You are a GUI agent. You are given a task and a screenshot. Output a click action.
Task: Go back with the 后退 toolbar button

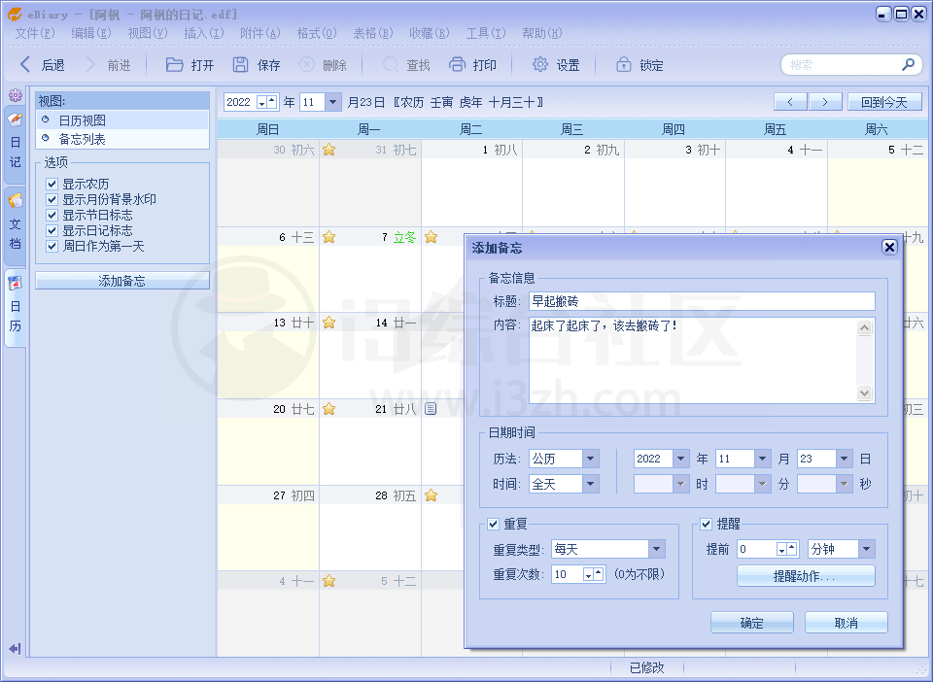(42, 65)
